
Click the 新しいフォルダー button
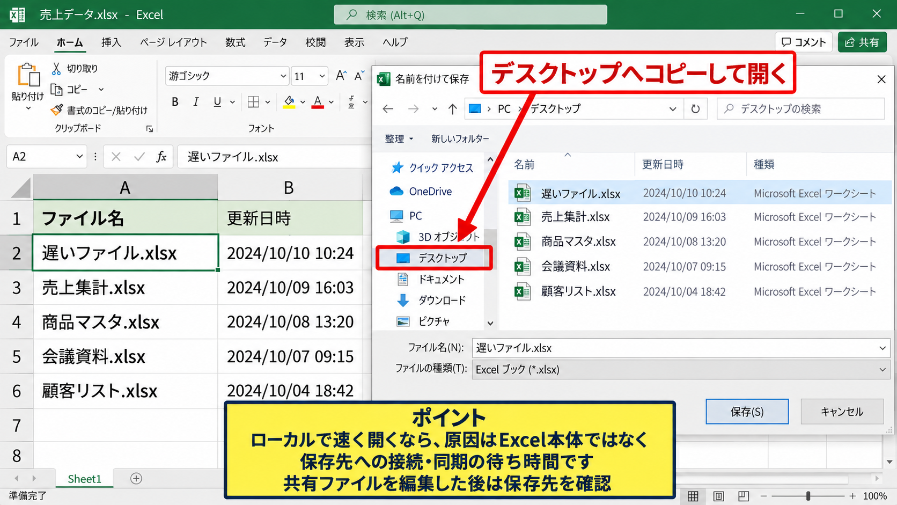[x=460, y=139]
